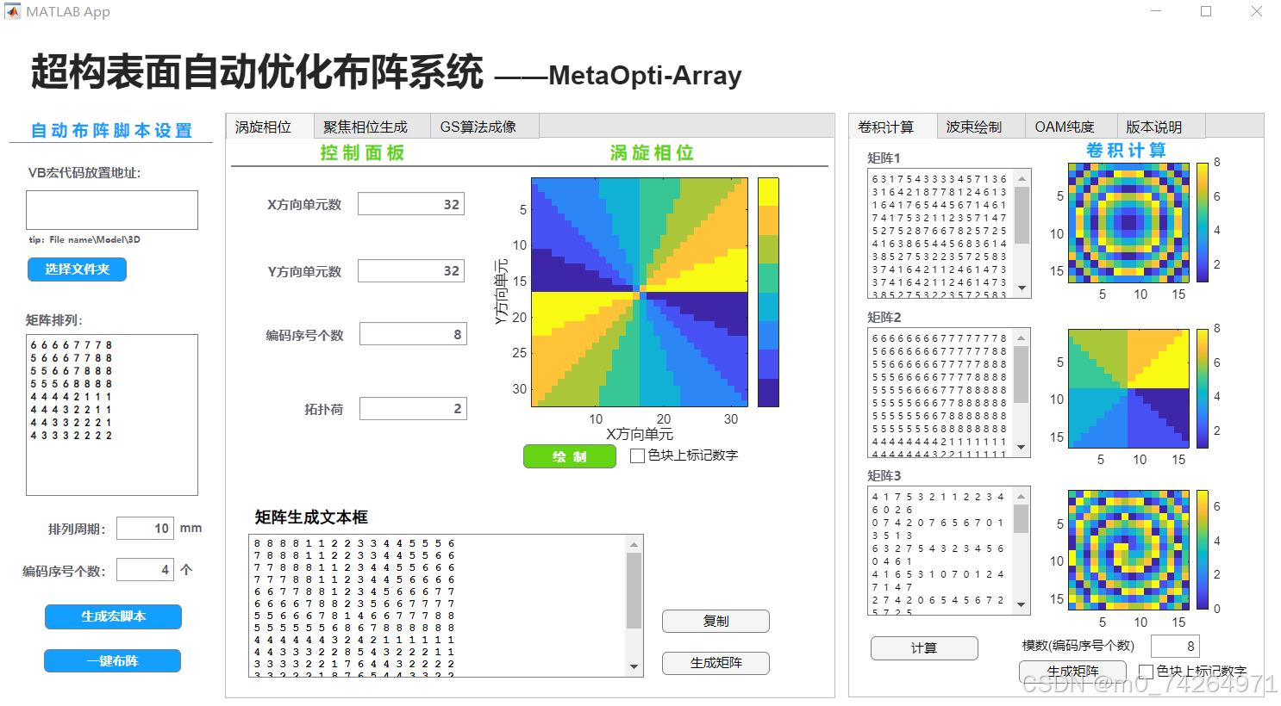Click up arrow of 矩阵生成文本框 scrollbar
Viewport: 1281px width, 706px height.
pos(634,544)
